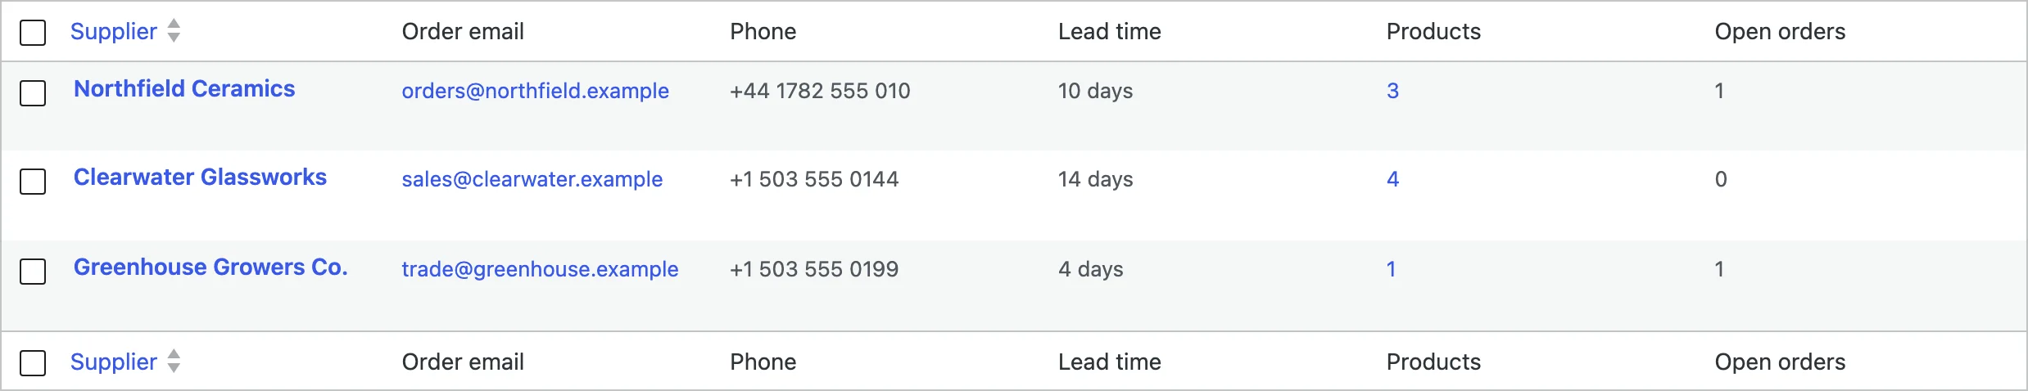Sort by the top Supplier column header
Image resolution: width=2028 pixels, height=391 pixels.
113,31
